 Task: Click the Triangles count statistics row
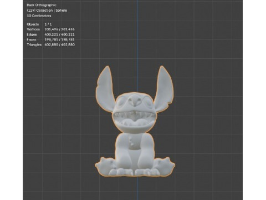point(51,44)
